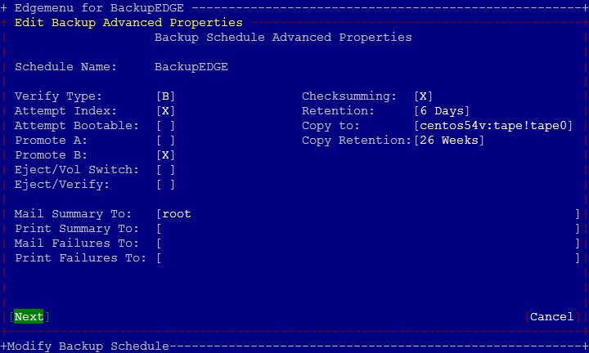Click the Modify Backup Schedule status text
Screen dimensions: 589x353
point(88,346)
